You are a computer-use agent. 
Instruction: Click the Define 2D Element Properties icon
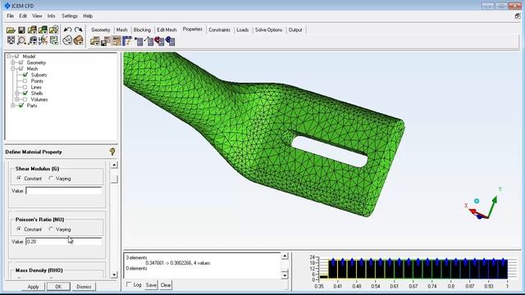tap(159, 41)
